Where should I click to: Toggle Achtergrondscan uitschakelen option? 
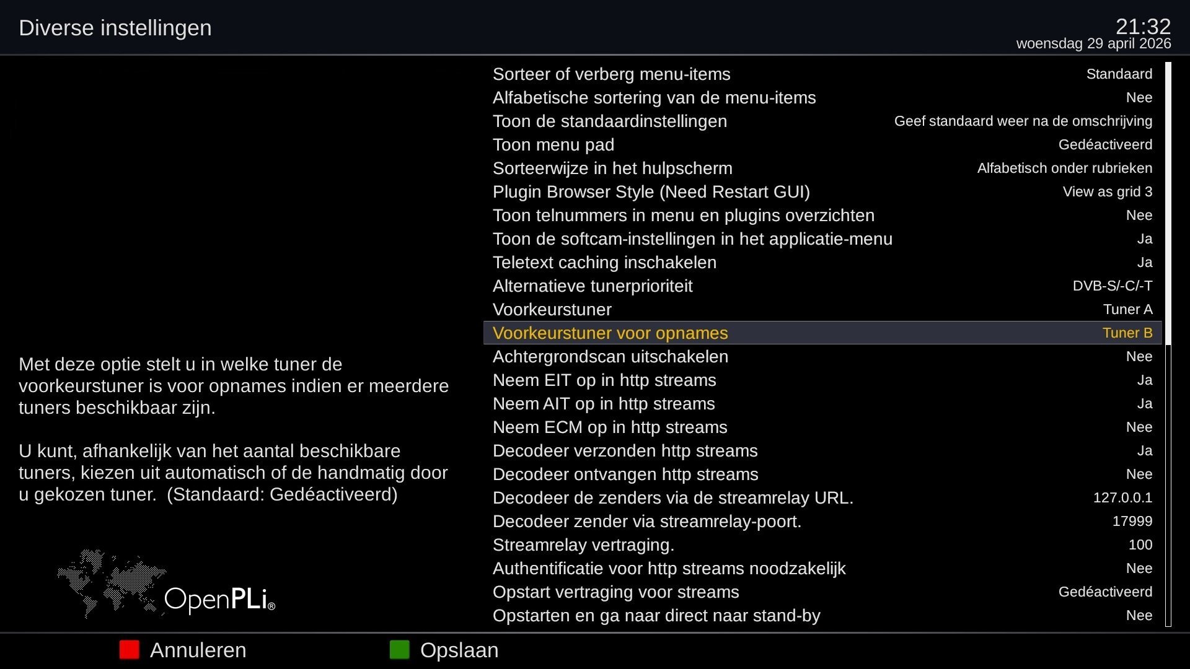[822, 357]
